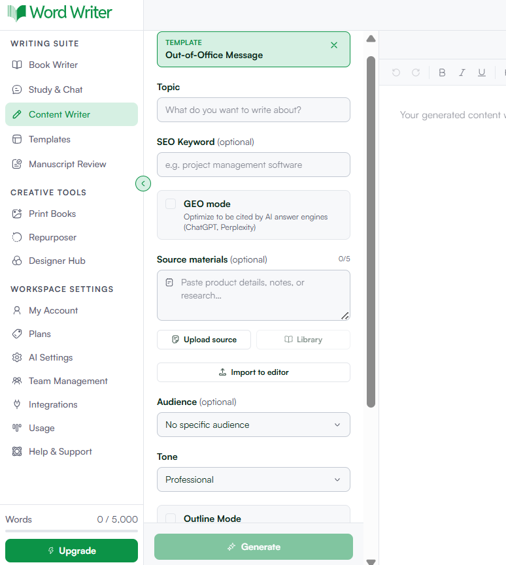Click Import to editor button

(254, 372)
